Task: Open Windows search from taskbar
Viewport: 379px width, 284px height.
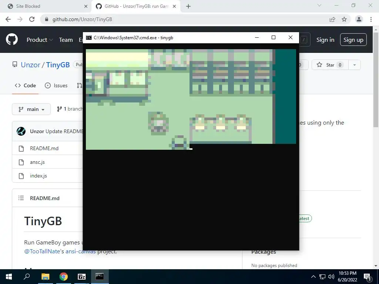Action: pyautogui.click(x=27, y=277)
